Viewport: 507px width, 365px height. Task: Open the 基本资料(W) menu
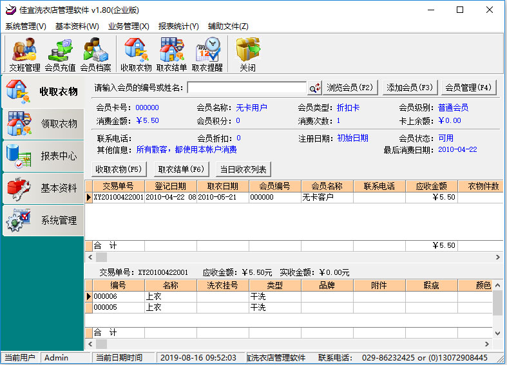tap(77, 26)
